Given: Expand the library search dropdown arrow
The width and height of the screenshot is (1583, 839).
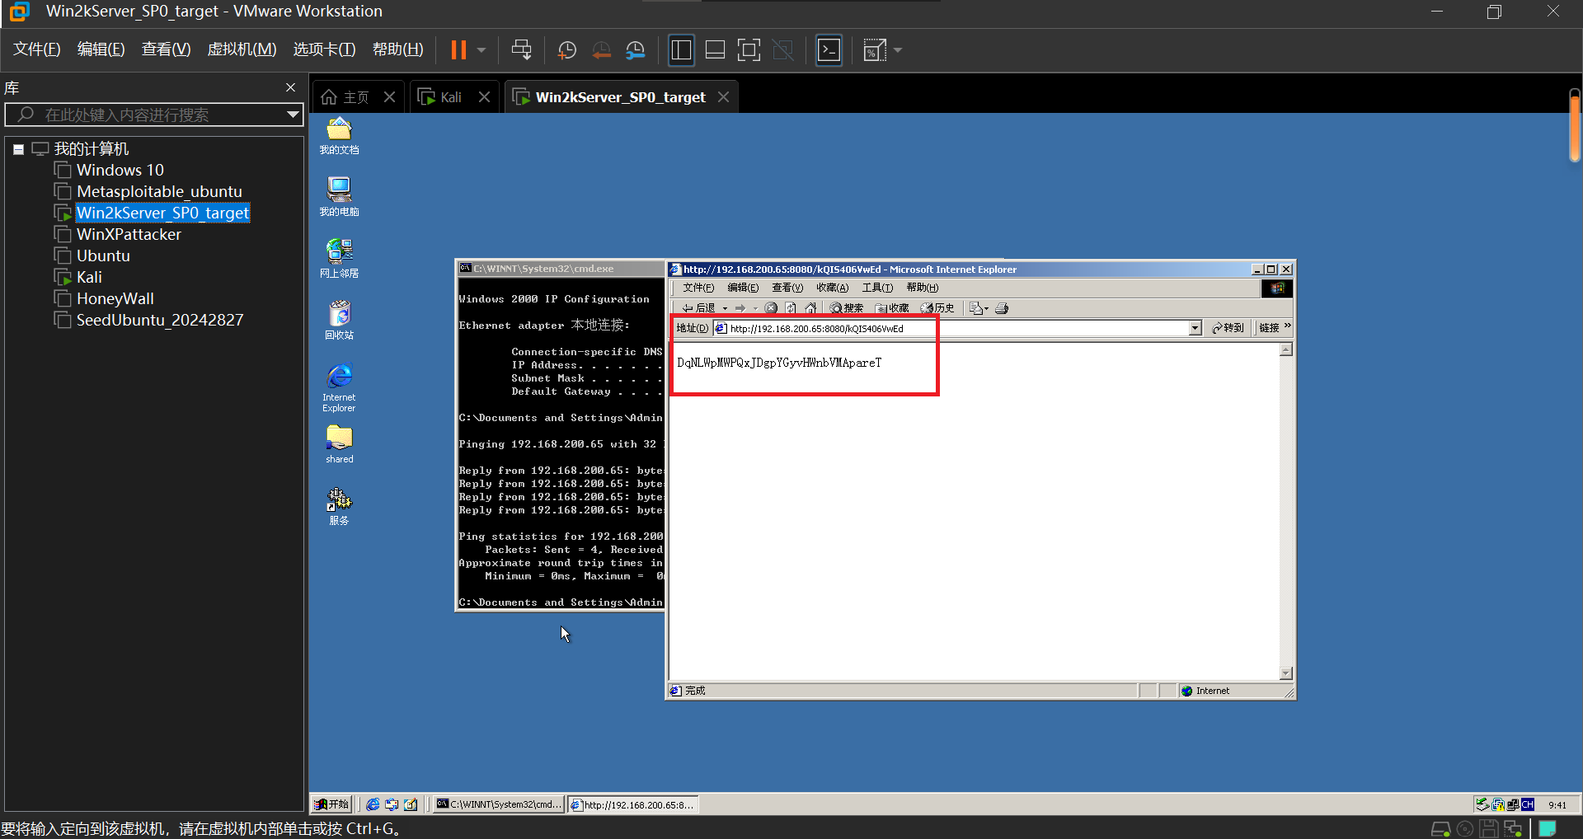Looking at the screenshot, I should tap(293, 115).
